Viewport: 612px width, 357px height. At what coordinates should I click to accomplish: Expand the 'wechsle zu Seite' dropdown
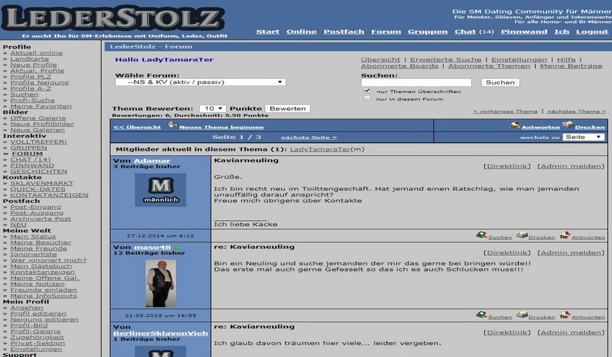click(x=583, y=137)
